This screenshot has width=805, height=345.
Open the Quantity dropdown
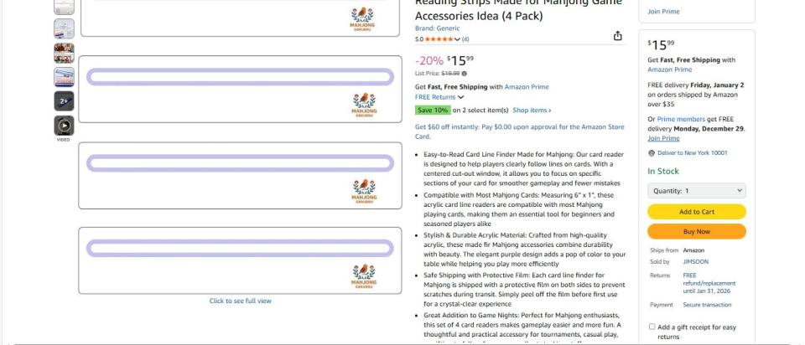tap(696, 191)
